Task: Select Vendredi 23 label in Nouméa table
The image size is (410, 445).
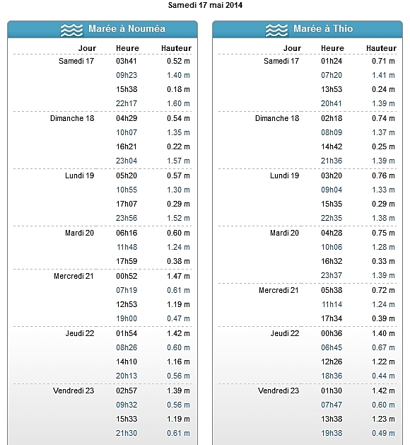Action: tap(74, 391)
